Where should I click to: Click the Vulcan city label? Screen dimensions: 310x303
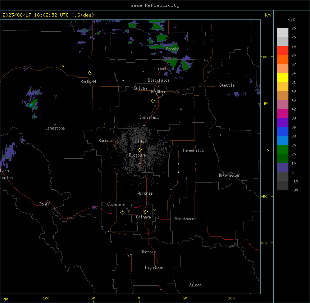pos(195,285)
